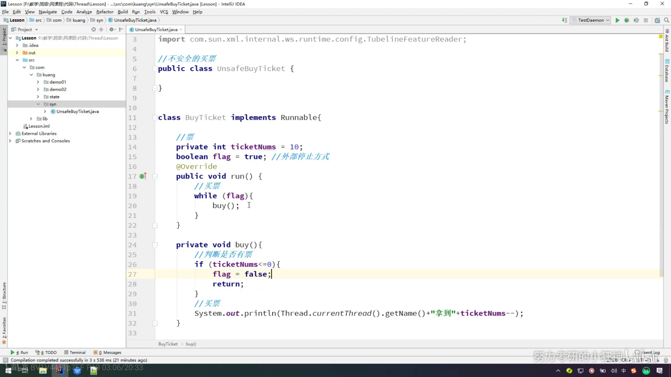Open File Explorer from taskbar

click(43, 370)
